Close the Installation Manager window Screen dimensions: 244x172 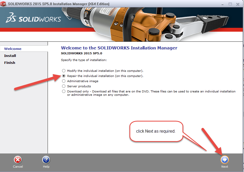coord(238,4)
